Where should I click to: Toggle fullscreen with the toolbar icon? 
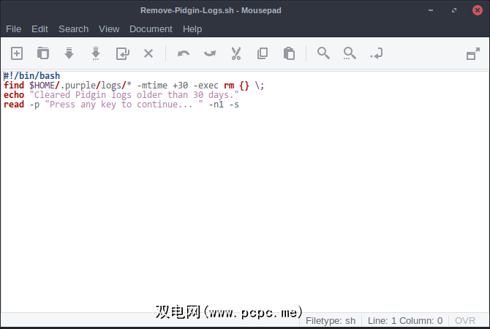(472, 54)
